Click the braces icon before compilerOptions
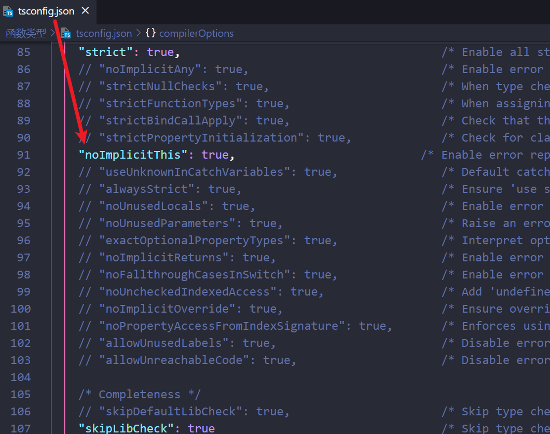The width and height of the screenshot is (550, 434). click(x=150, y=33)
